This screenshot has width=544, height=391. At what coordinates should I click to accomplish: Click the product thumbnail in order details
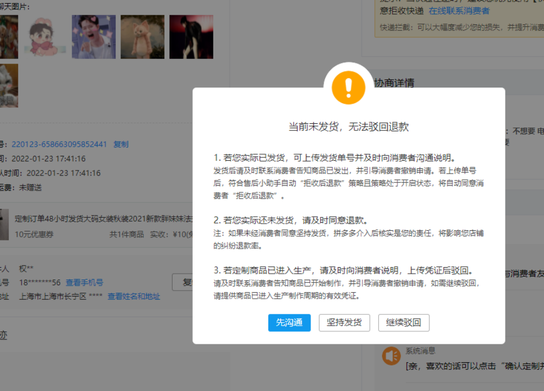4,224
